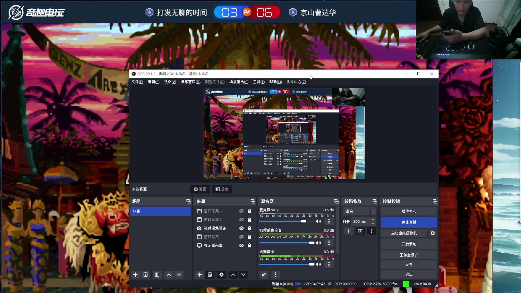Select the 场景 item in scenes list
Image resolution: width=521 pixels, height=293 pixels.
tap(161, 211)
